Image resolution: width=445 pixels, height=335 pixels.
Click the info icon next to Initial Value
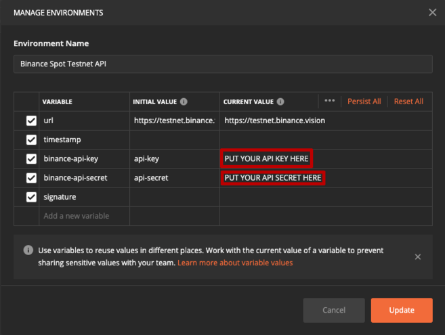pos(184,102)
